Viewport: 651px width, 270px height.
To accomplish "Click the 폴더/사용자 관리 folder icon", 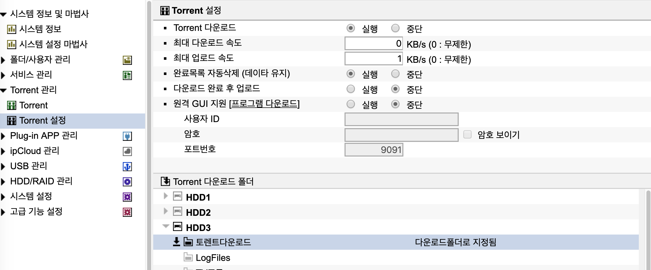I will pos(127,60).
